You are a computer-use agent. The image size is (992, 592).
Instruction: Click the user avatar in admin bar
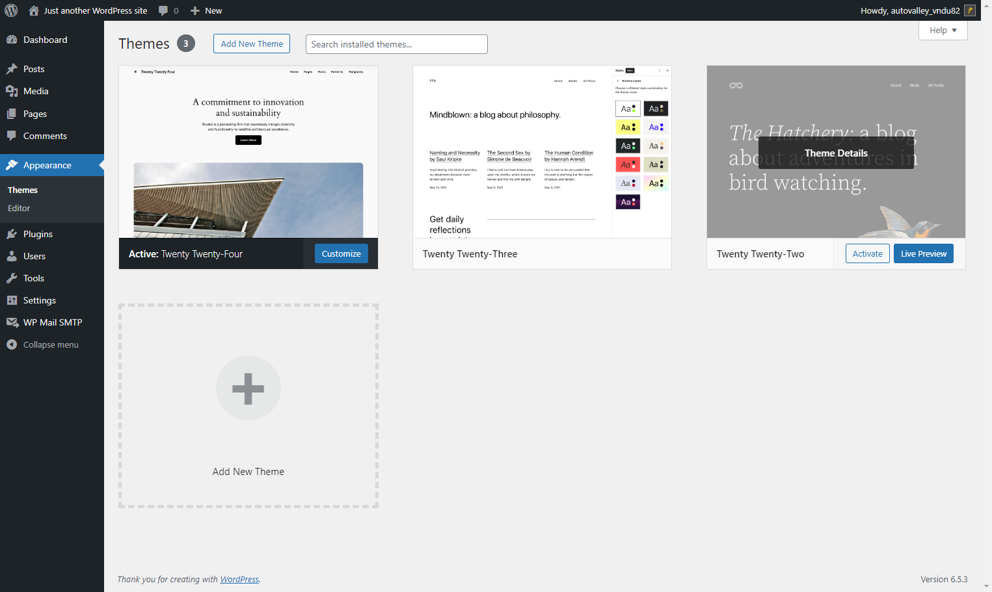(x=970, y=10)
